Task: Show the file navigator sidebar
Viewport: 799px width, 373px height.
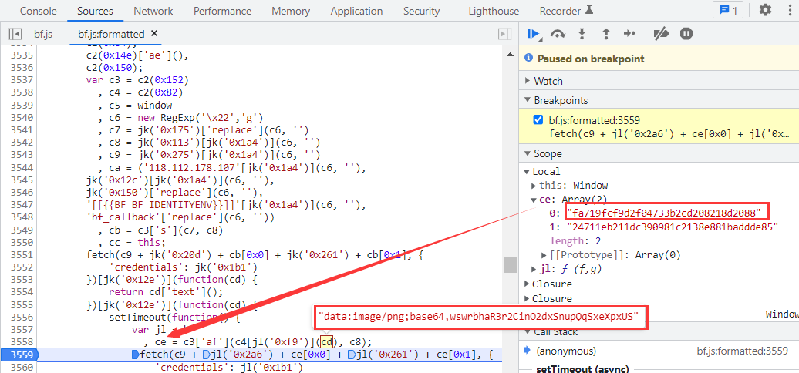Action: tap(15, 34)
